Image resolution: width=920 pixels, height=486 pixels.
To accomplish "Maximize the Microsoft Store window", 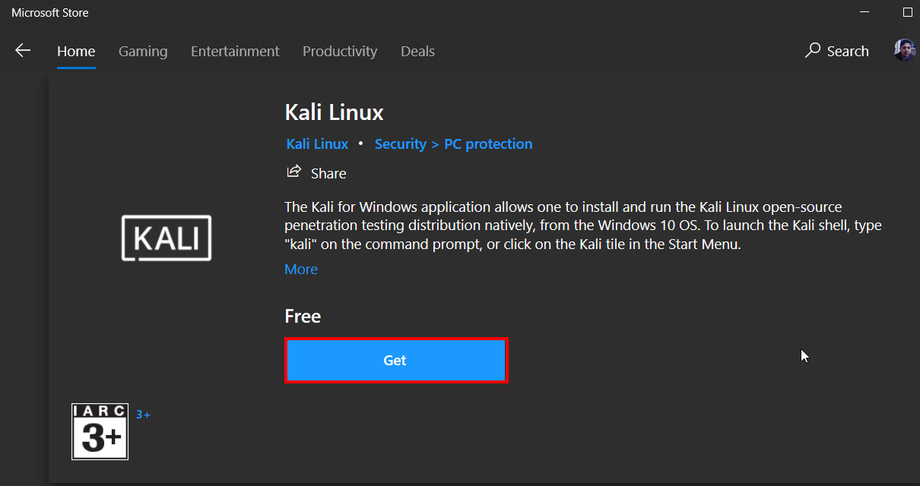I will point(907,13).
